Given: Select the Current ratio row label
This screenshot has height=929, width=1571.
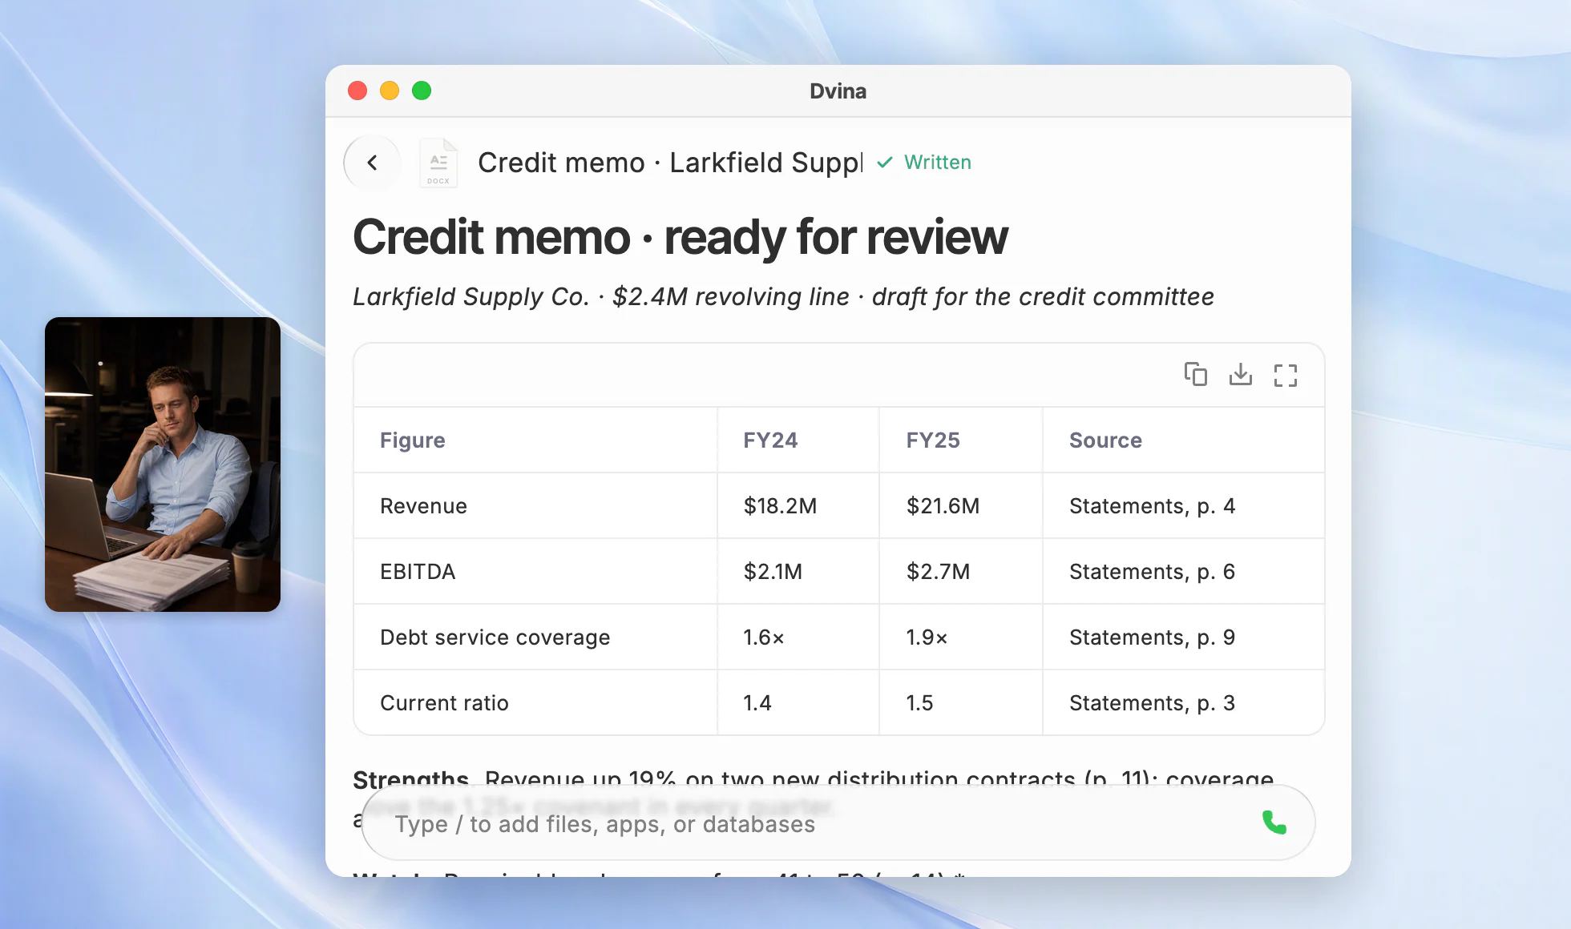Looking at the screenshot, I should [x=444, y=702].
